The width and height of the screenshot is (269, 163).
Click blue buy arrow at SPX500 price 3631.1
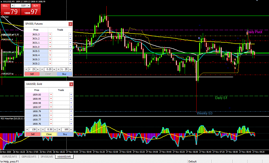pyautogui.click(x=70, y=43)
